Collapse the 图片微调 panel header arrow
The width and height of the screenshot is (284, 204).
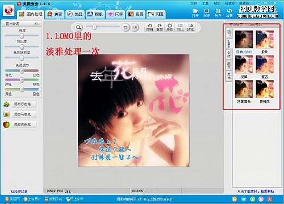tap(36, 24)
